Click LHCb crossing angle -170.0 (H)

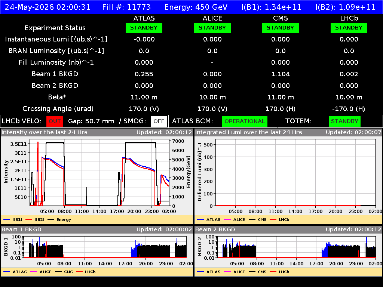(349, 109)
